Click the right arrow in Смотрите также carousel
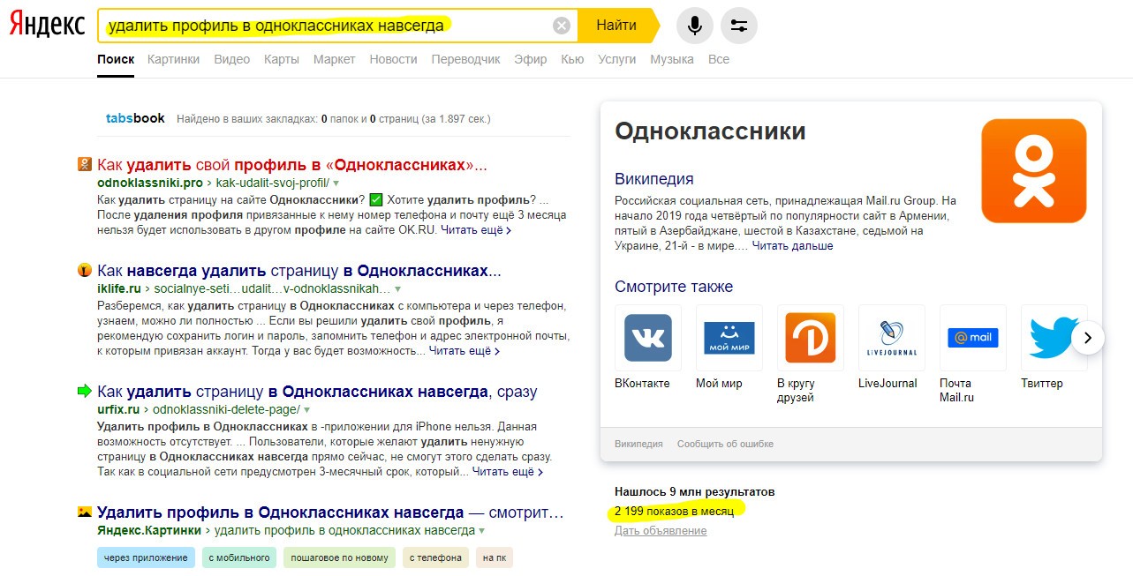This screenshot has height=576, width=1133. pyautogui.click(x=1089, y=338)
